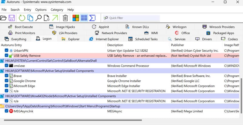The width and height of the screenshot is (243, 125).
Task: Uncheck the MEGAsync.lnk entry
Action: pos(6,111)
